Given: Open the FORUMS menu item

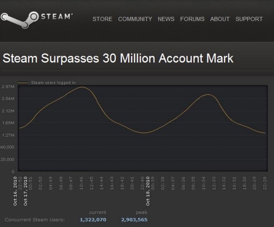Looking at the screenshot, I should tap(192, 19).
